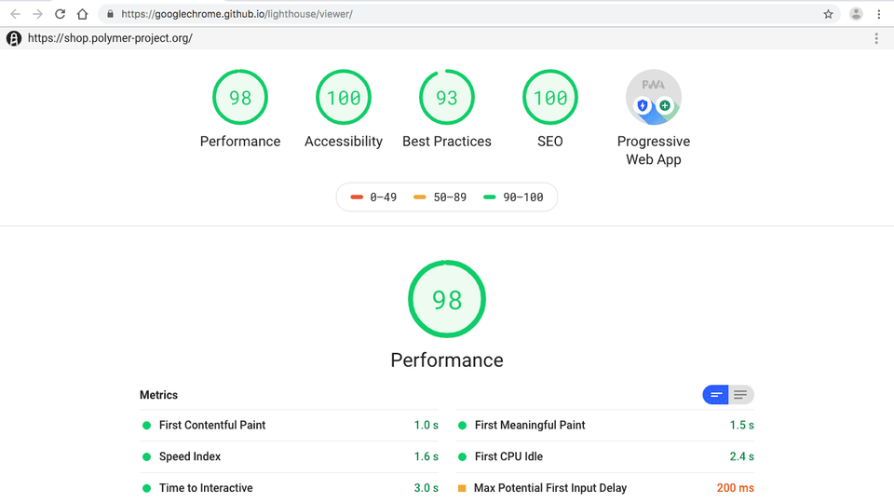Click the green dot beside First CPU Idle

(x=463, y=456)
